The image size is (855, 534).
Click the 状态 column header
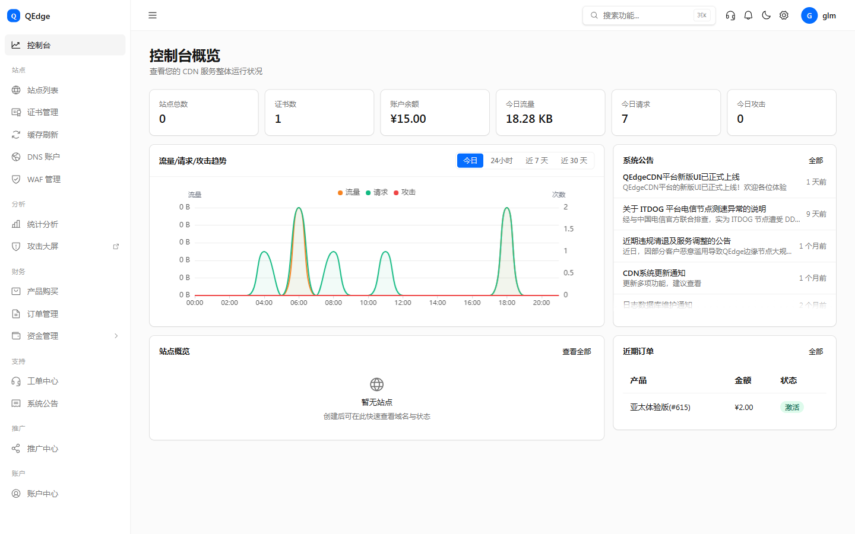pyautogui.click(x=788, y=380)
